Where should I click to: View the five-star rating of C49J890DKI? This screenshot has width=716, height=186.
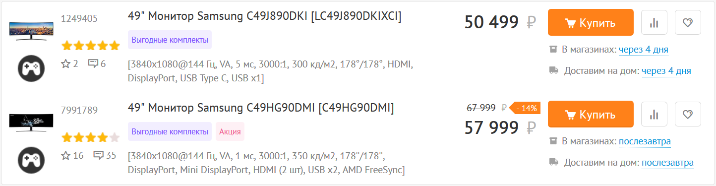[x=90, y=46]
